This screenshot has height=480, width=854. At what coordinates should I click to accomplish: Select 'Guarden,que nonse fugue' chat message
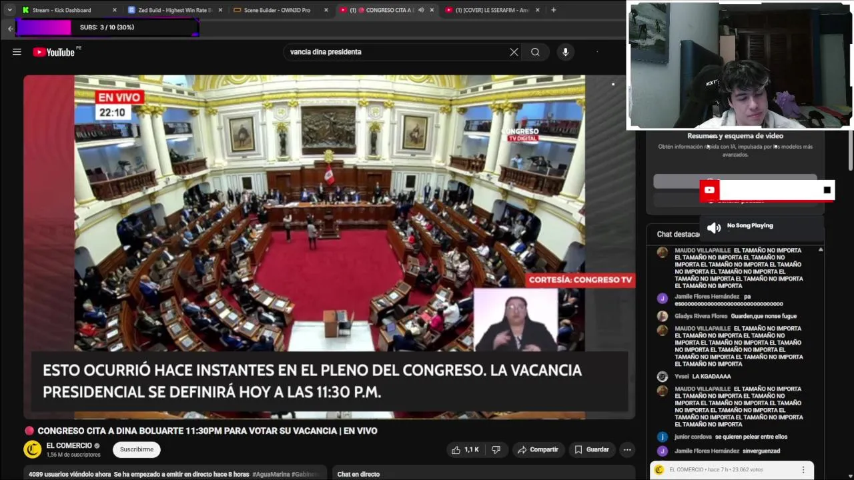(763, 316)
